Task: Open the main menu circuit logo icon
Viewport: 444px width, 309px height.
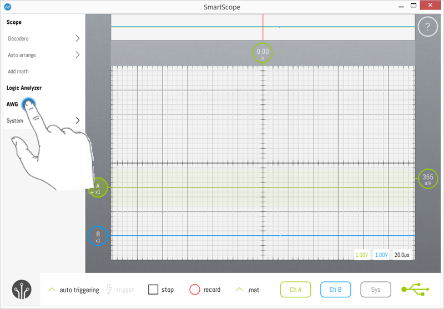Action: [22, 290]
